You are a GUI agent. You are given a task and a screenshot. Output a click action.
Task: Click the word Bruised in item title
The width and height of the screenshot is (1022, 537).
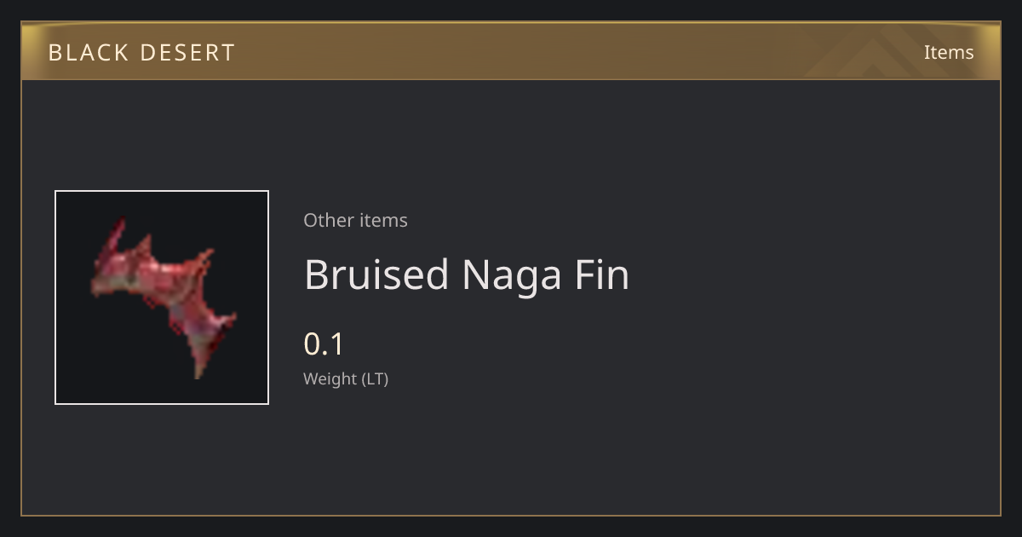click(x=376, y=274)
